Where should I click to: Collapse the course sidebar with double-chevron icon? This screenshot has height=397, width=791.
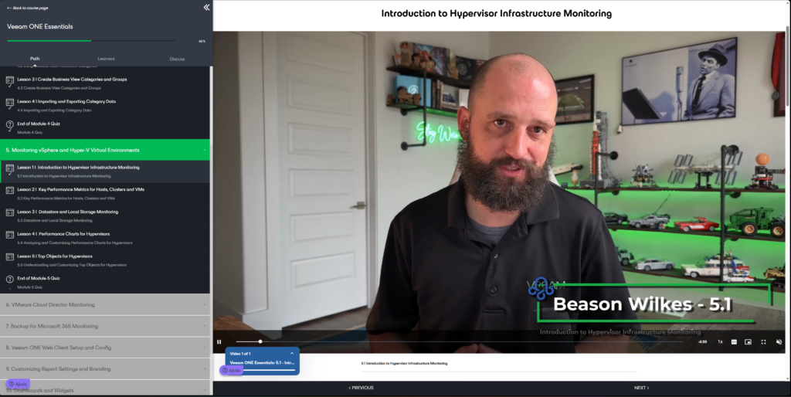pos(206,7)
